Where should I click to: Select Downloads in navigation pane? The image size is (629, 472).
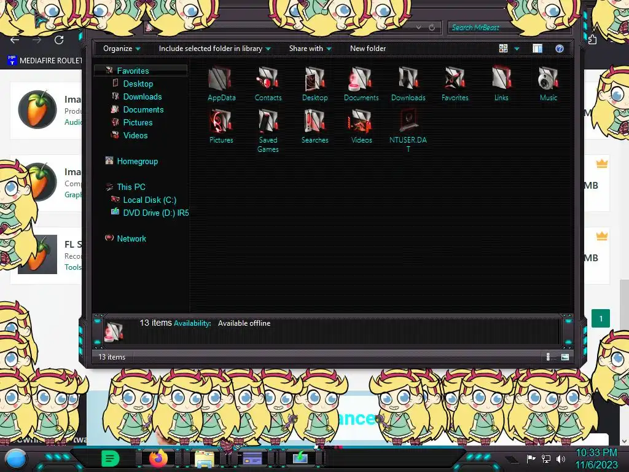[x=143, y=96]
